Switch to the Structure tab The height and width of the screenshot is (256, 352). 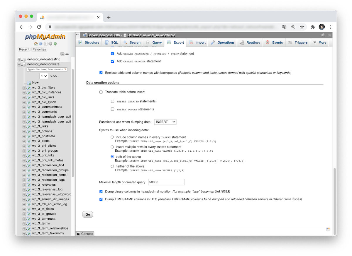(x=89, y=42)
